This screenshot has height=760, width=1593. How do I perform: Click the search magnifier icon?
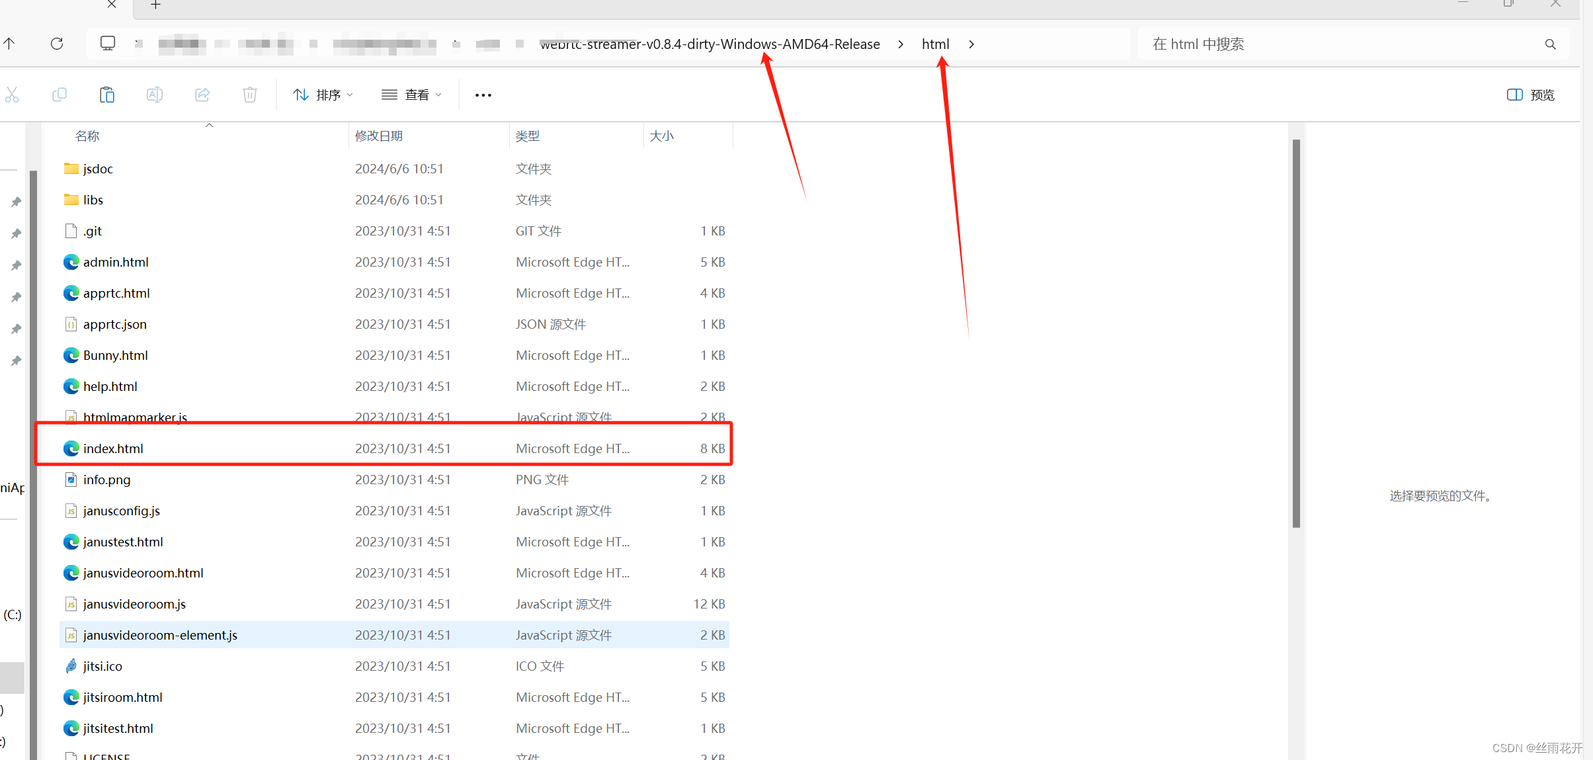(1550, 44)
